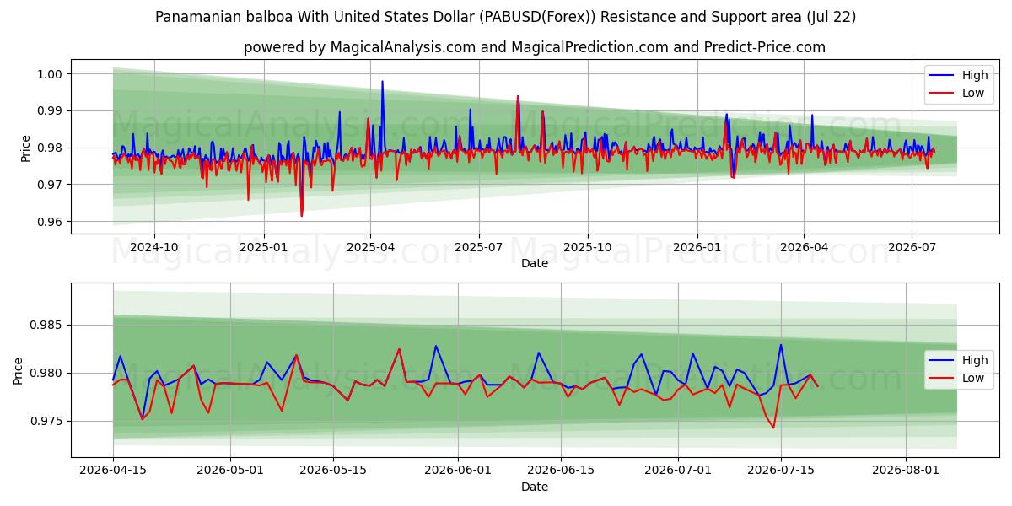Click the '1.00' y-axis tick label
The image size is (1012, 506).
pyautogui.click(x=51, y=74)
